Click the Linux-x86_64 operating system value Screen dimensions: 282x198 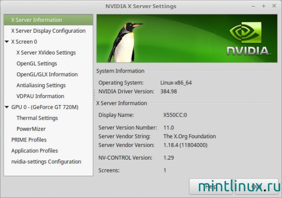click(176, 83)
